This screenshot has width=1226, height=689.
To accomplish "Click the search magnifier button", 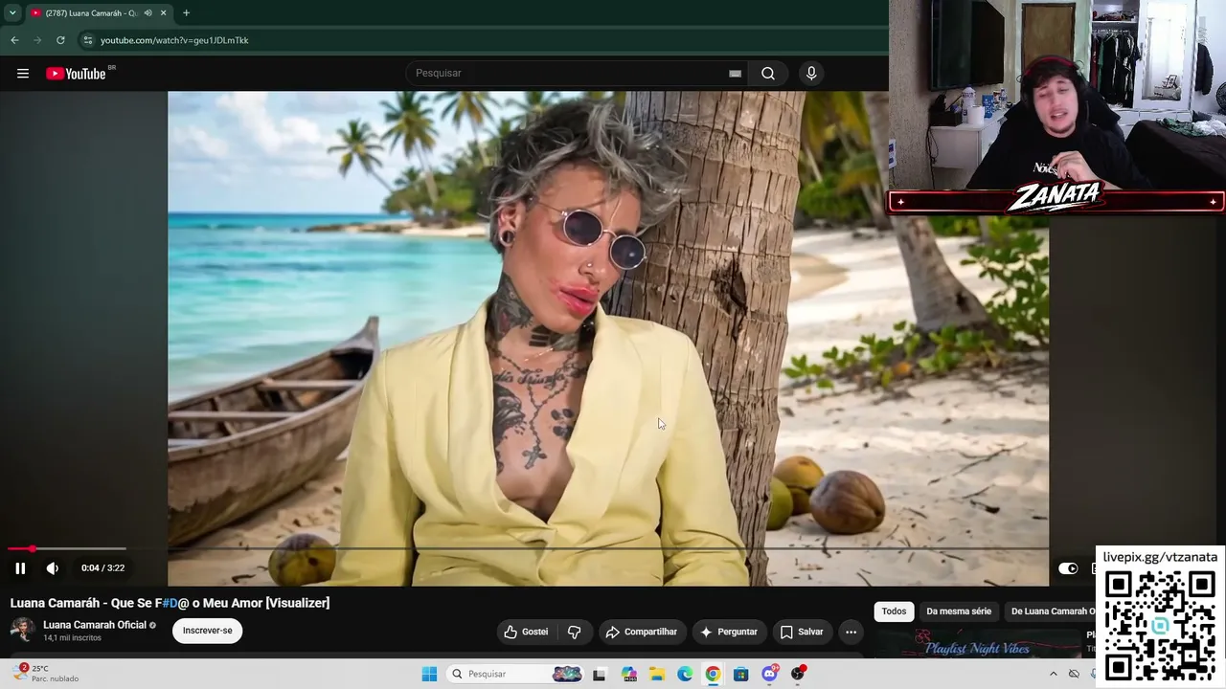I will 768,74.
